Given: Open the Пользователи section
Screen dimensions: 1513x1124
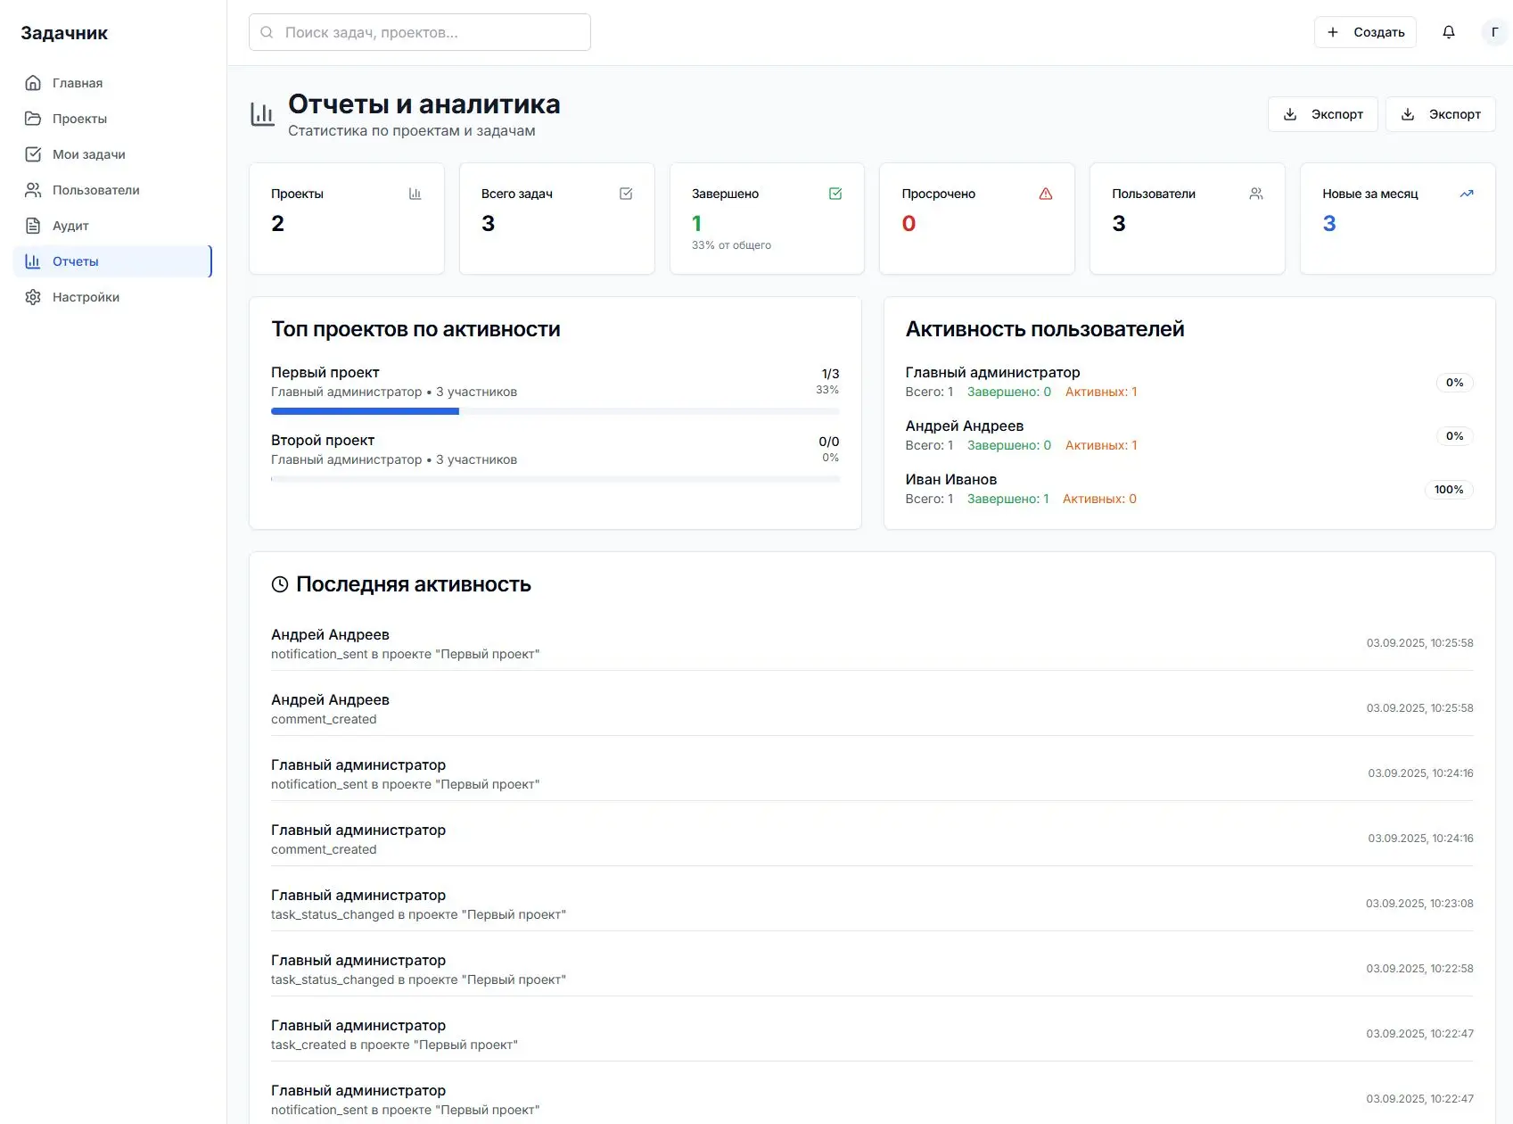Looking at the screenshot, I should point(95,189).
